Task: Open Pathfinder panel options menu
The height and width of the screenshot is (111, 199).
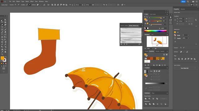Action: tap(167, 93)
